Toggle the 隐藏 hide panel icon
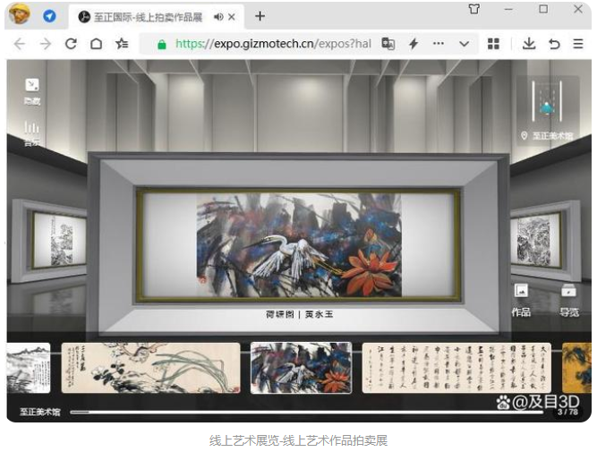 (x=32, y=91)
